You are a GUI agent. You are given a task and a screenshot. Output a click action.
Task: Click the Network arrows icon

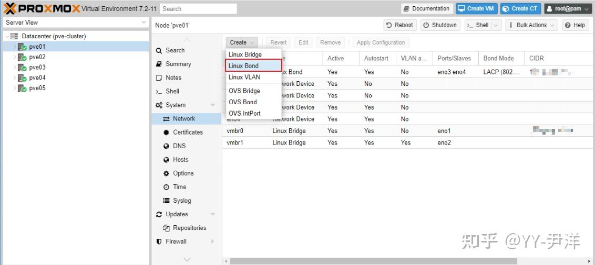[x=166, y=119]
